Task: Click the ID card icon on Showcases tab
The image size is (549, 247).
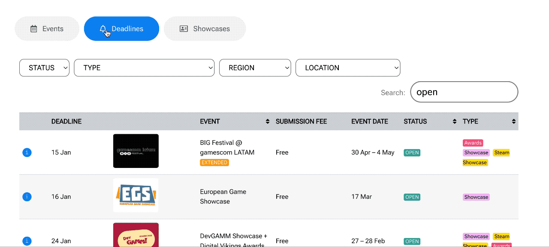Action: tap(184, 29)
